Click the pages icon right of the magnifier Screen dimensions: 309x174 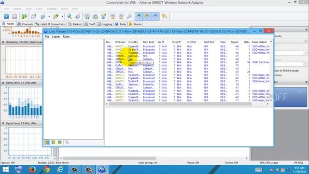78,16
